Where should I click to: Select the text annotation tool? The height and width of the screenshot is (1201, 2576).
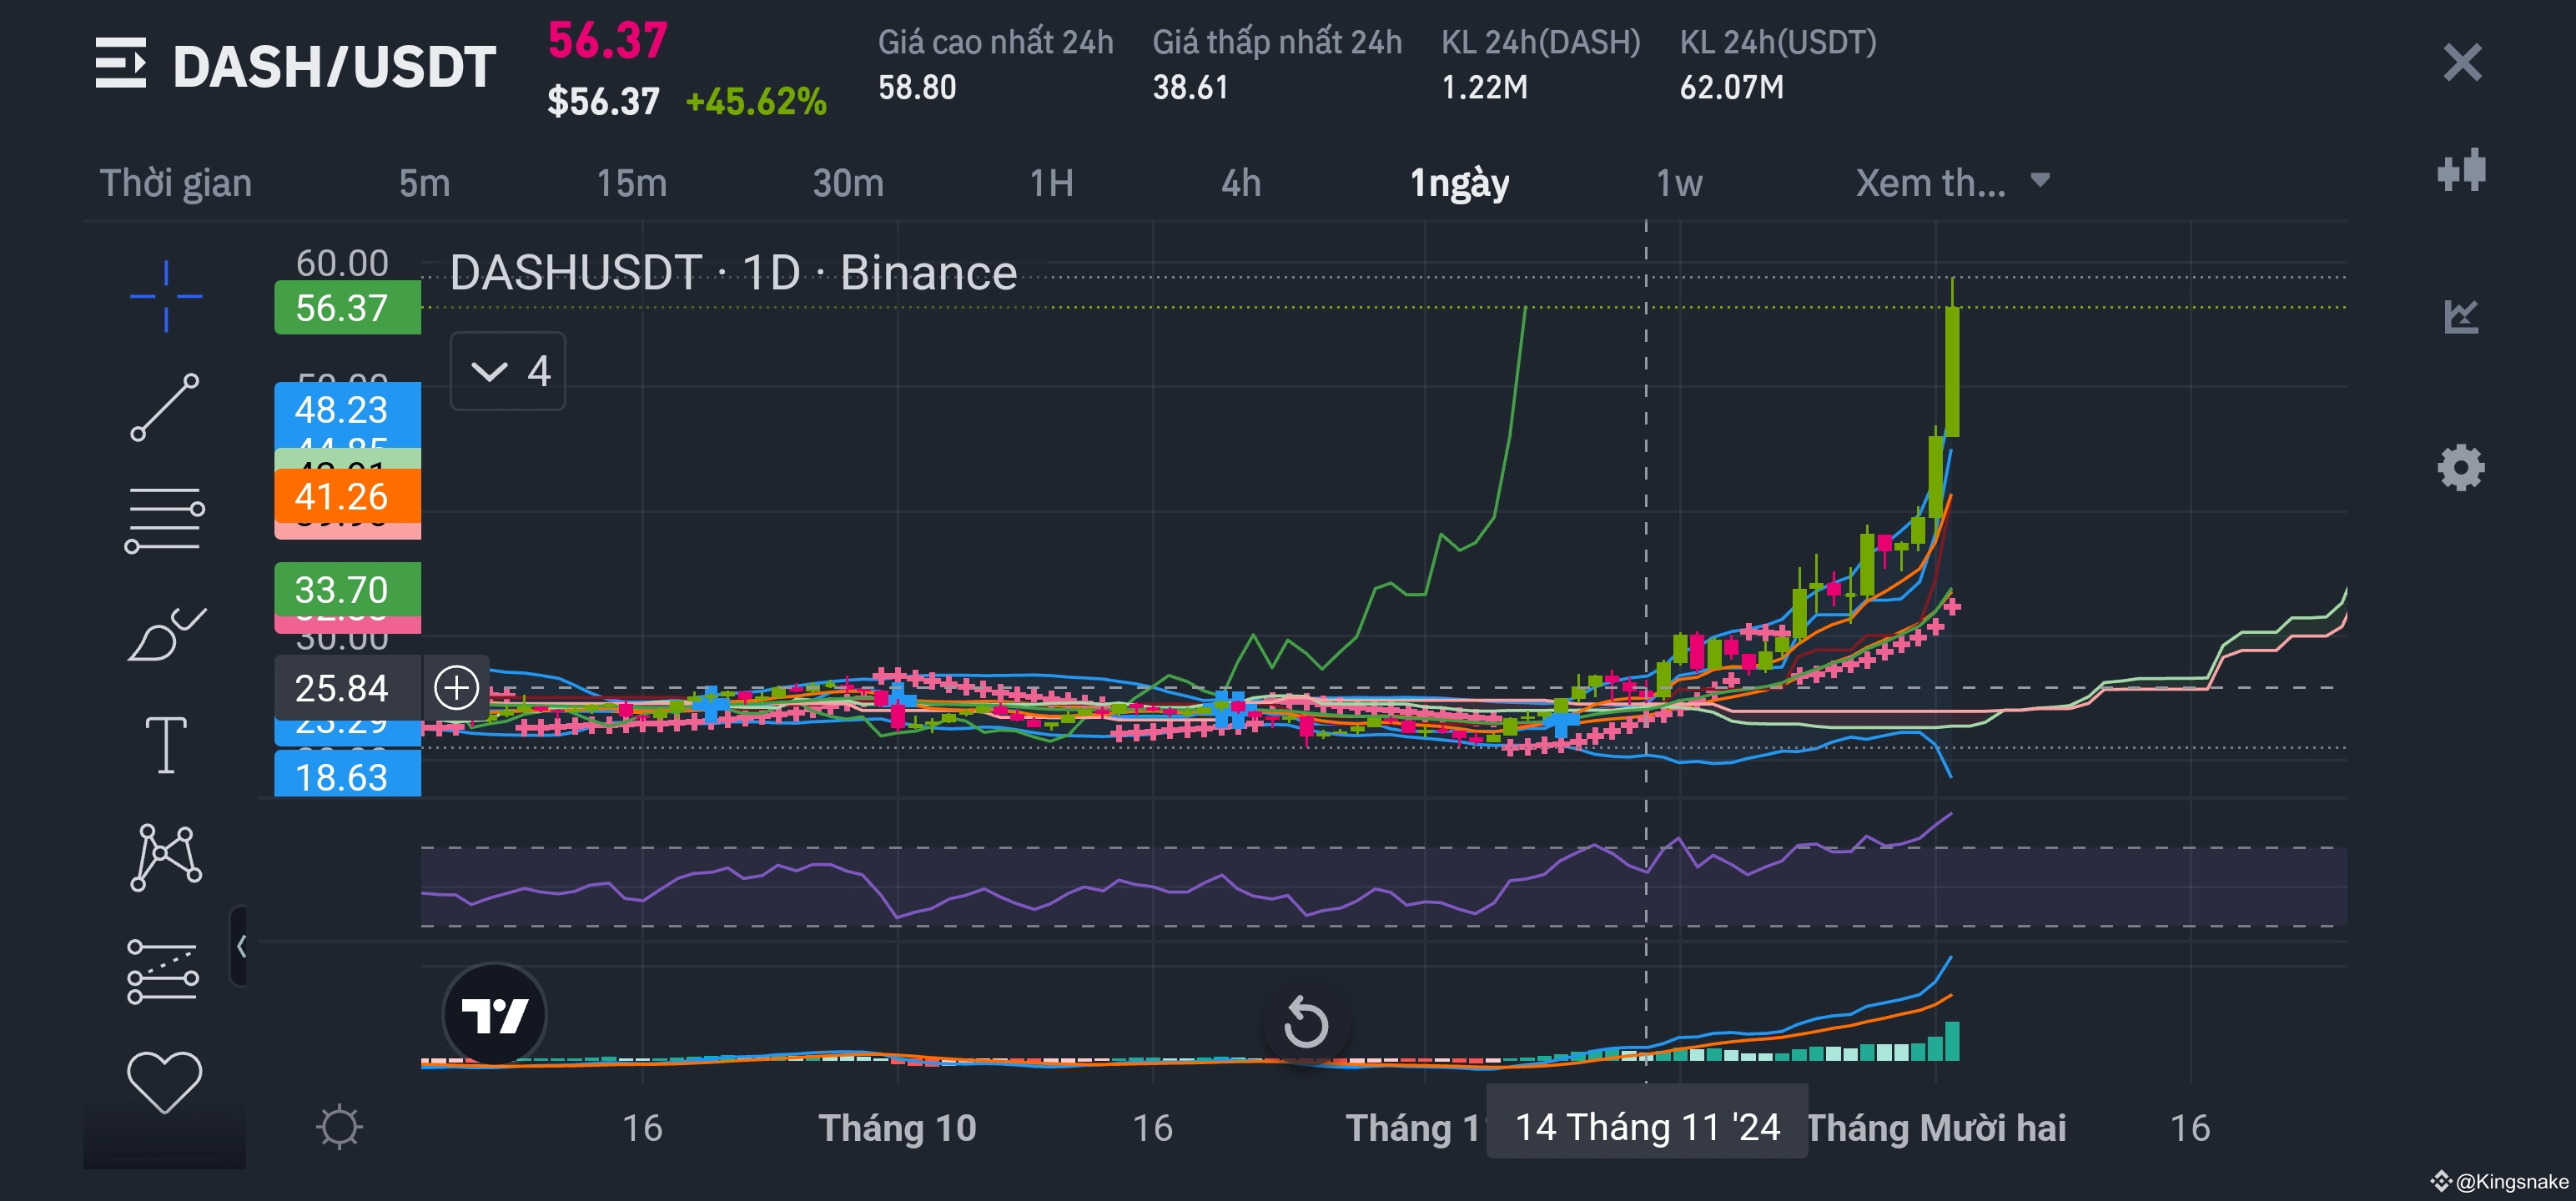(166, 745)
